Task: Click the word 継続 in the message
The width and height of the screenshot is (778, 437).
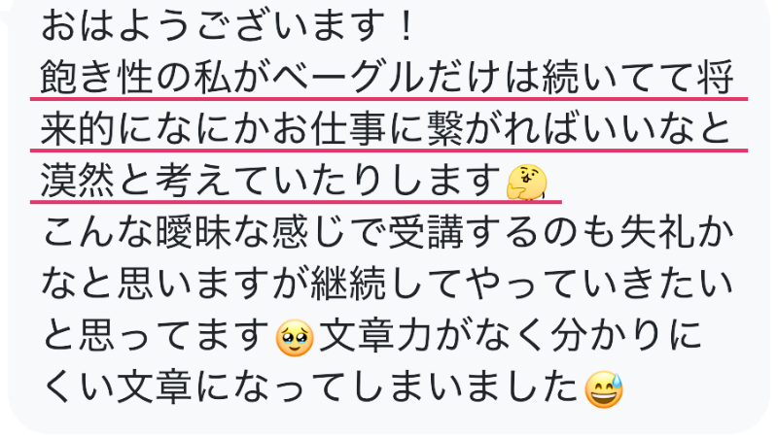Action: [x=349, y=284]
